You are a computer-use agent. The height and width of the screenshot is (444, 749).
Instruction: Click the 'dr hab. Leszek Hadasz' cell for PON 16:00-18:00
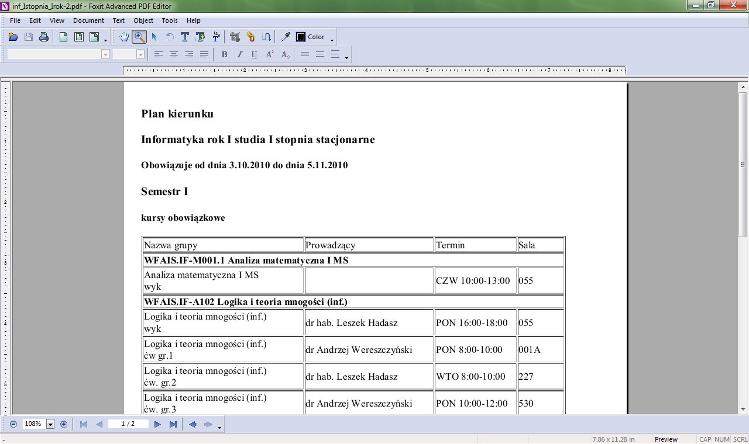click(x=369, y=322)
